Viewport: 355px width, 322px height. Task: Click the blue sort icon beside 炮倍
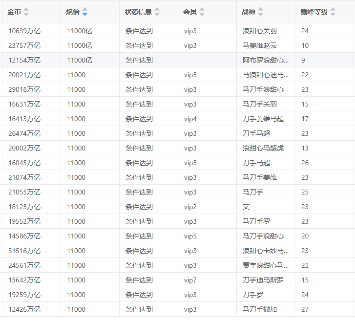[x=85, y=12]
